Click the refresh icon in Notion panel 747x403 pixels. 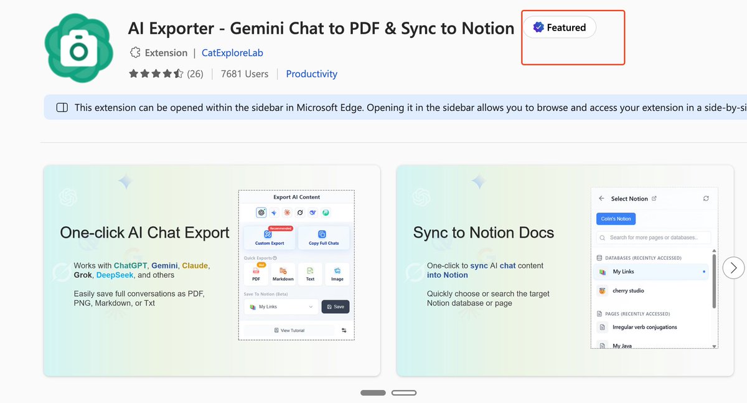coord(706,199)
